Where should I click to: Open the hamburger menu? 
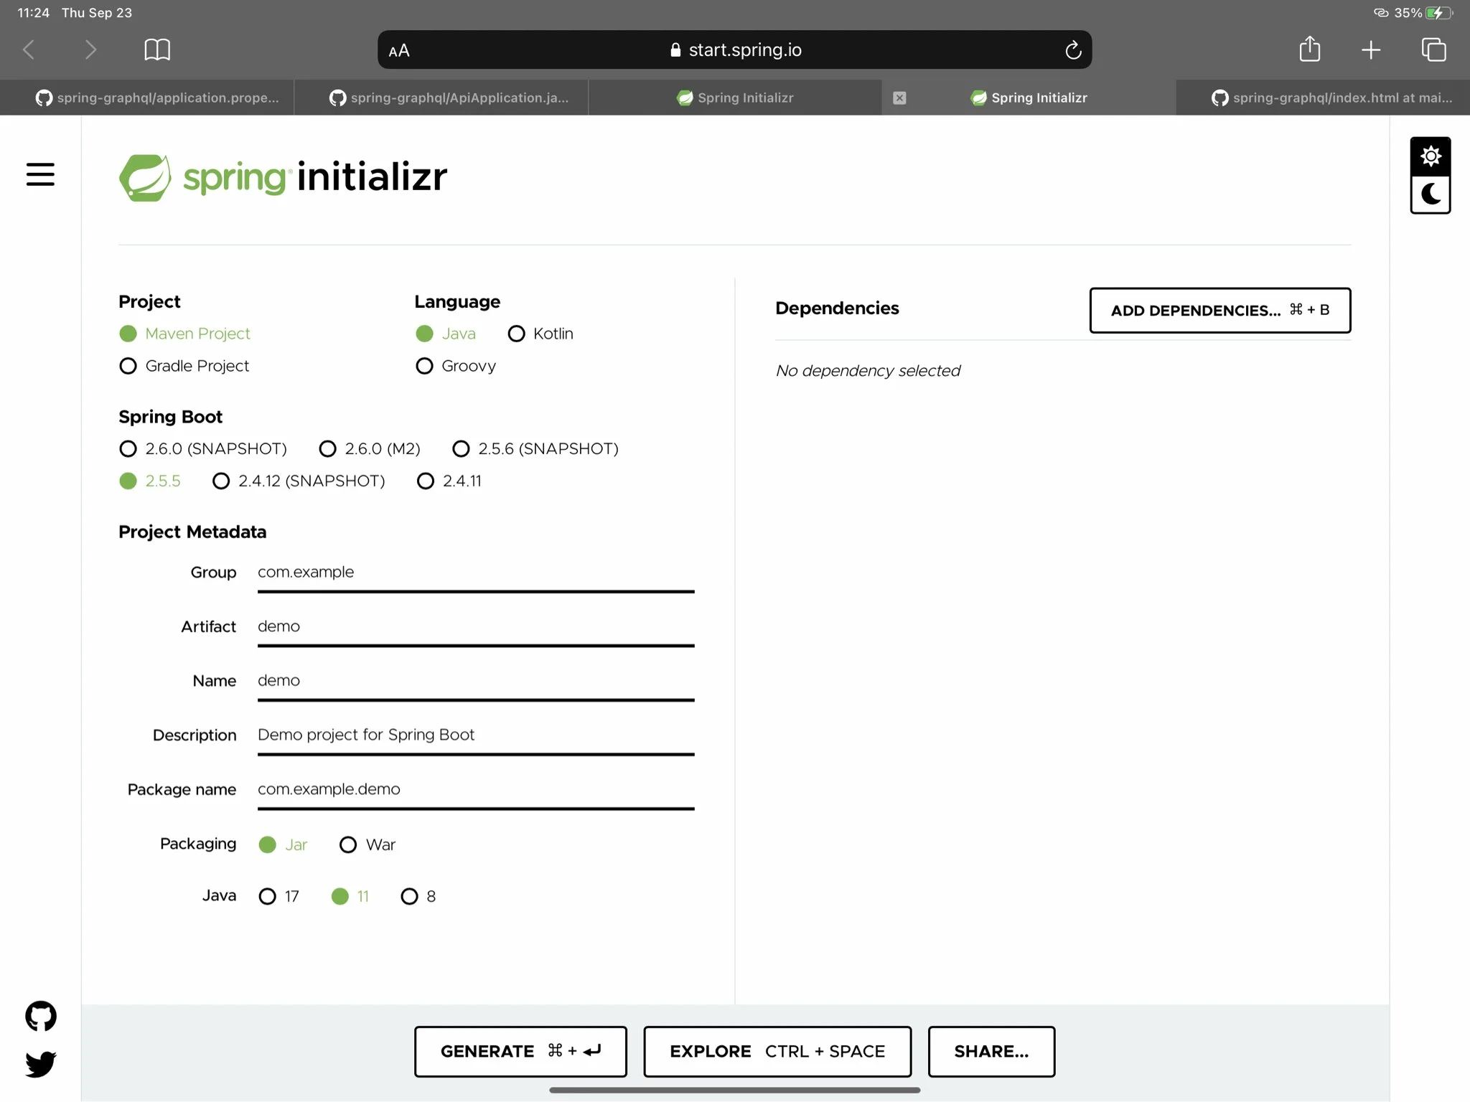pos(40,174)
